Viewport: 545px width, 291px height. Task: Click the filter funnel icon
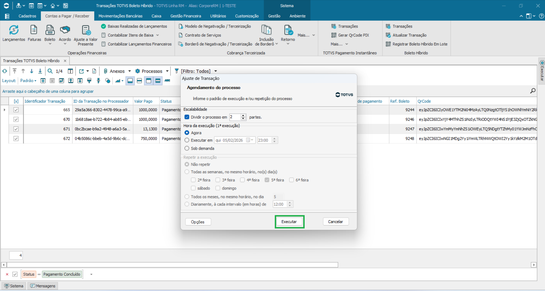[x=177, y=71]
